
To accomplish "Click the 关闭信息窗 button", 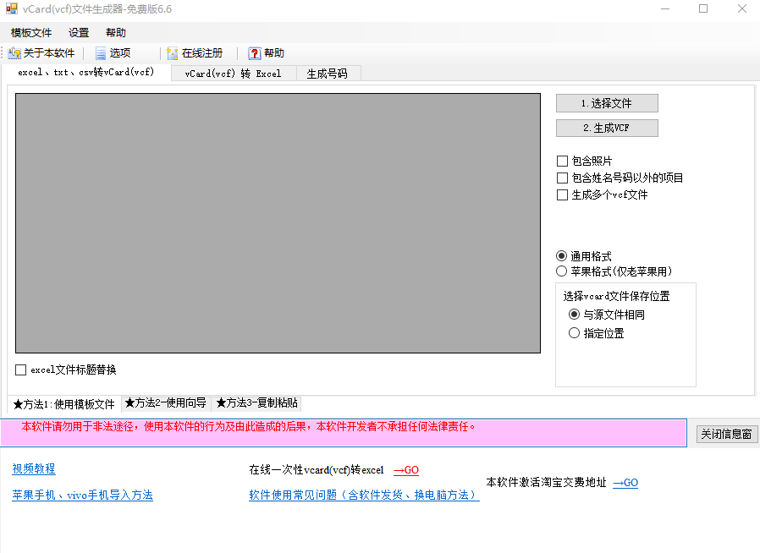I will point(726,434).
